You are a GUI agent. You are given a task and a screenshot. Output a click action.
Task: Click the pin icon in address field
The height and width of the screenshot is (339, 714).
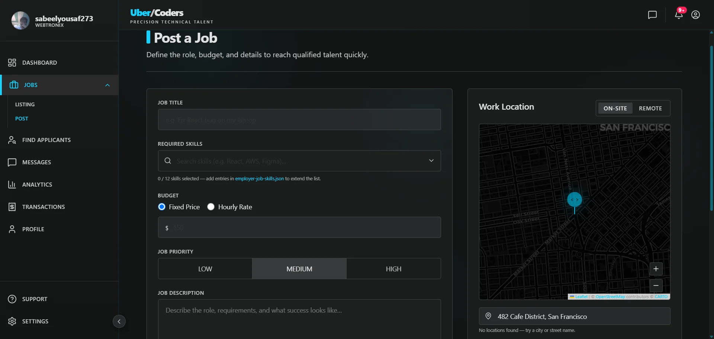(488, 316)
